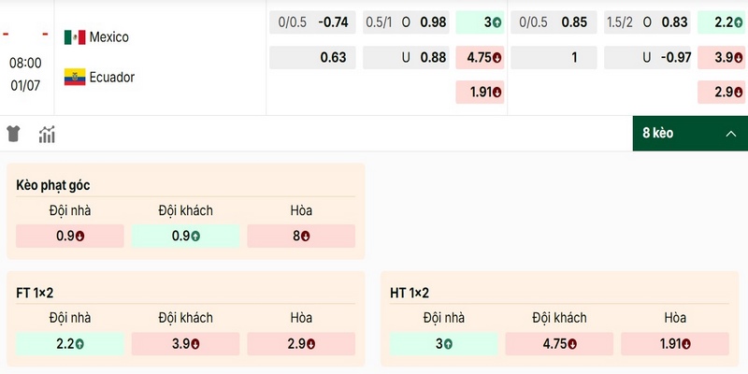Choose HT 1×2 Đội khách 4.75
Screen dimensions: 748x374
tap(559, 344)
